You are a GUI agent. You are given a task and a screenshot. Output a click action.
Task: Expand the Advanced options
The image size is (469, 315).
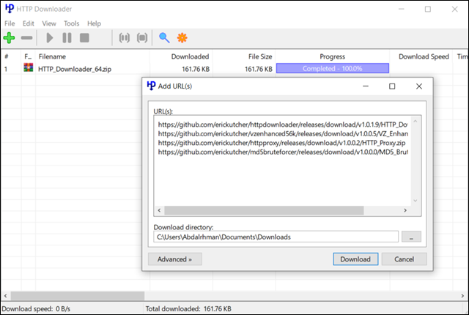pyautogui.click(x=175, y=259)
